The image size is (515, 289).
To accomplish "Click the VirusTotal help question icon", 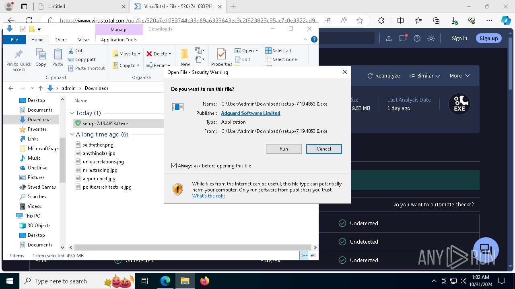I will (x=417, y=39).
